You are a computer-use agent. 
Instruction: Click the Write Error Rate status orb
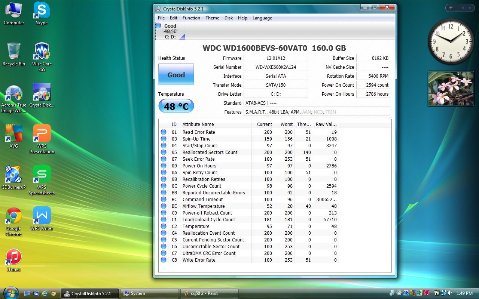point(164,260)
